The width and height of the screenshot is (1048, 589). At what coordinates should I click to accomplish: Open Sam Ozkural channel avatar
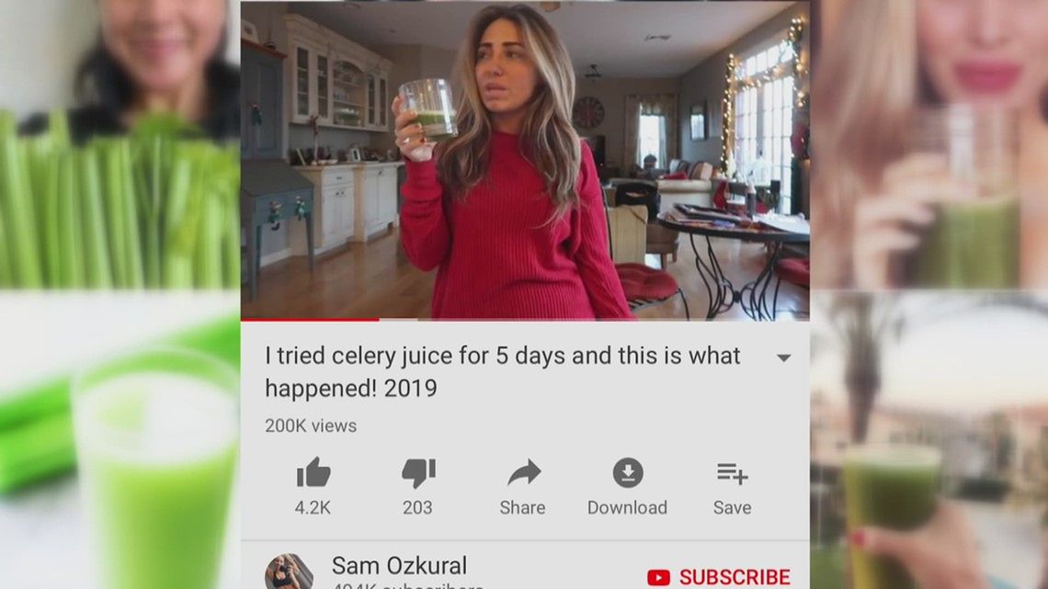[289, 572]
